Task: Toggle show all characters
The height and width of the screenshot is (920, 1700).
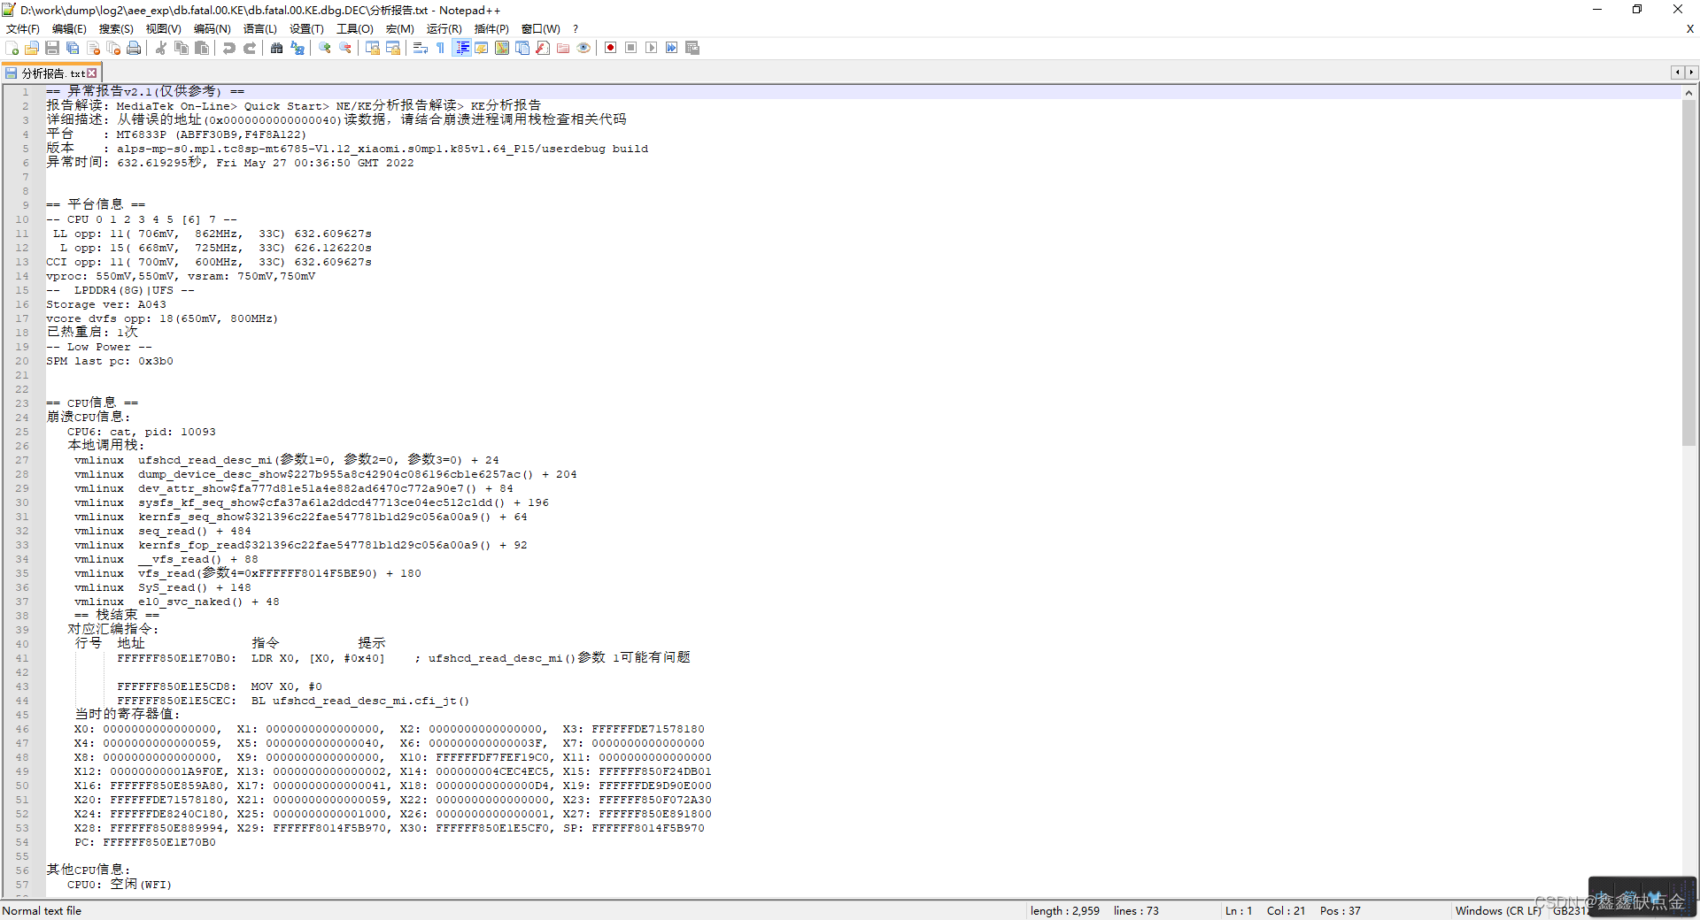Action: coord(440,48)
